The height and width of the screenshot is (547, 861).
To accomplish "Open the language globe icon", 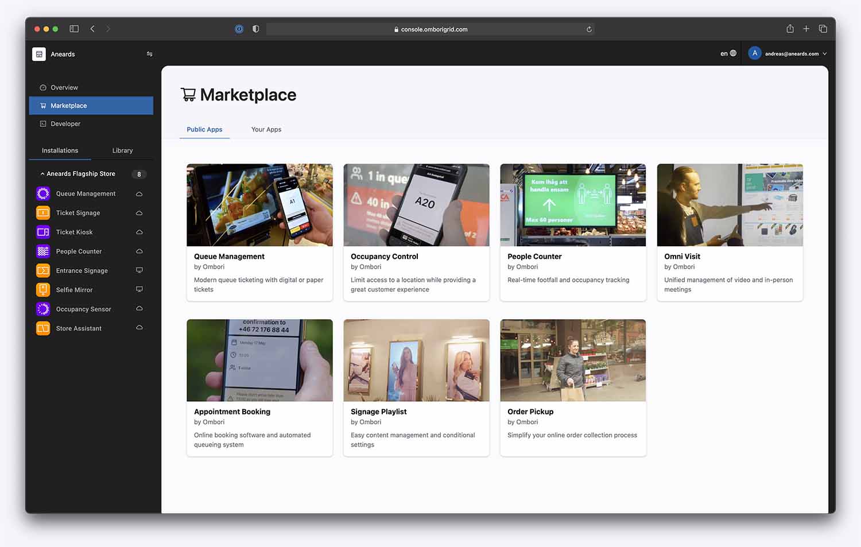I will (732, 53).
